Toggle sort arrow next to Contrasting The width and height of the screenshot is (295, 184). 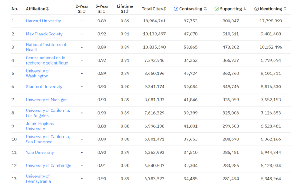[x=205, y=9]
